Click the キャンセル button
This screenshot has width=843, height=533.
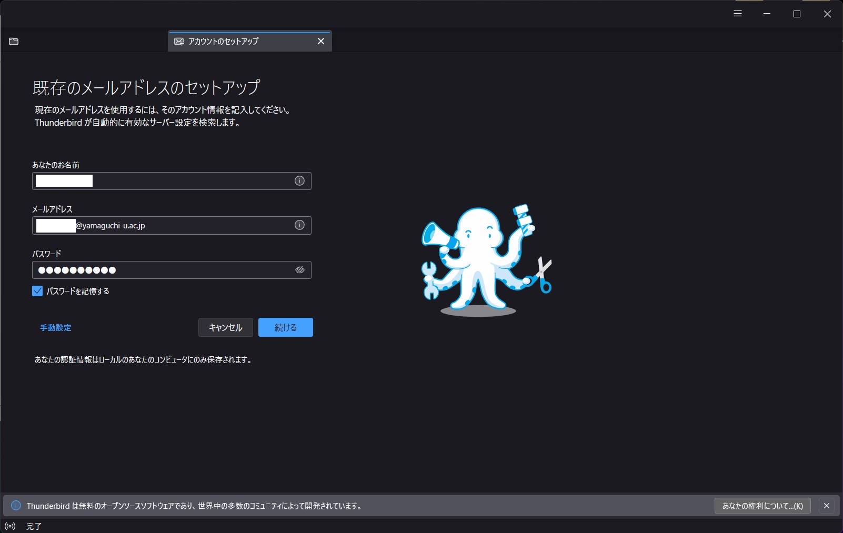tap(226, 327)
